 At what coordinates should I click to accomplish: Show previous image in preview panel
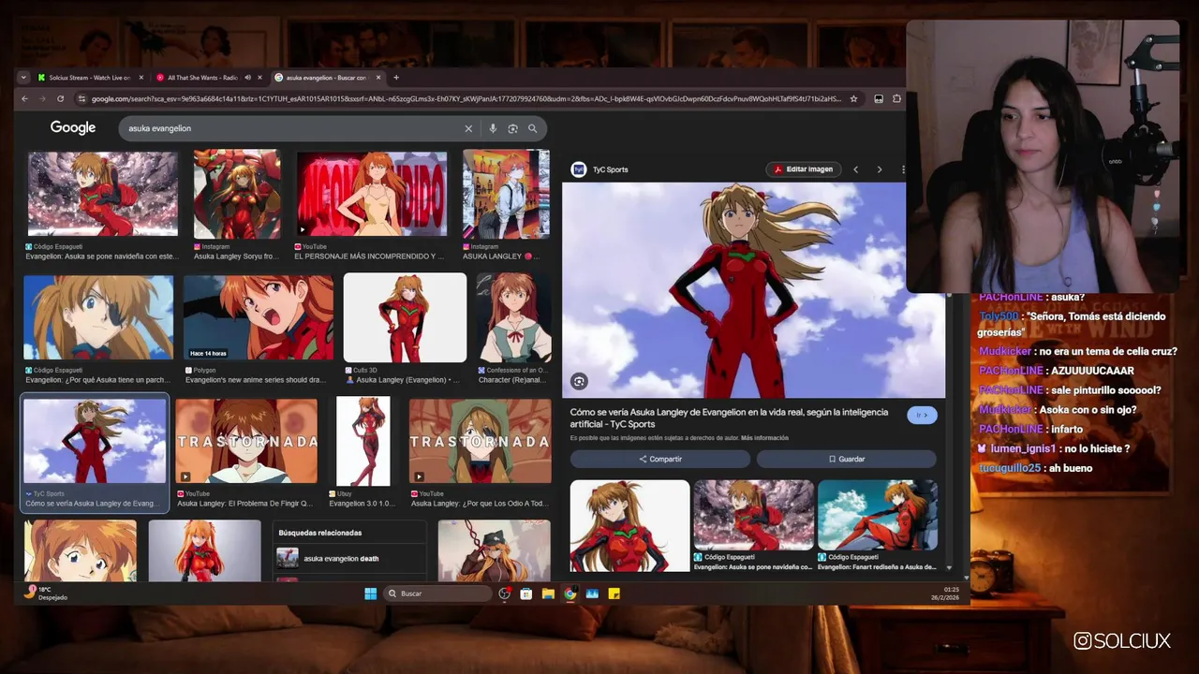tap(855, 169)
